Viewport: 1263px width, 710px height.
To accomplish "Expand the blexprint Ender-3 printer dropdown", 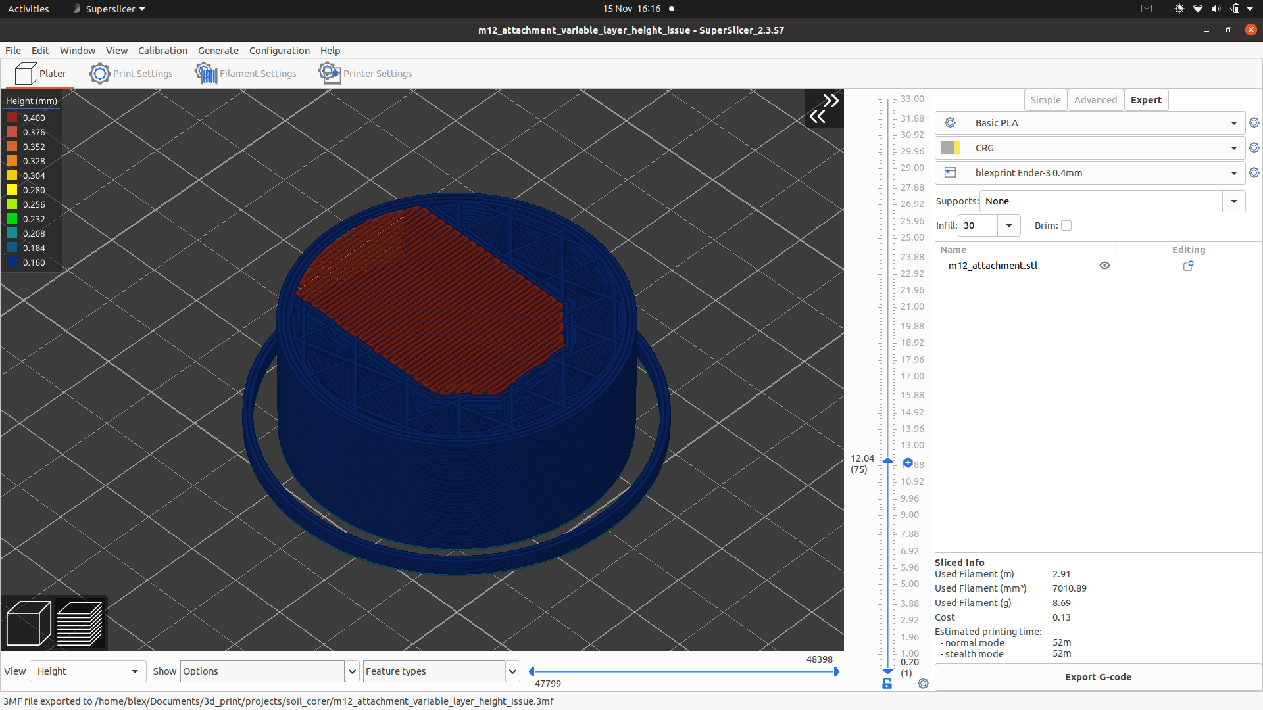I will [x=1233, y=173].
